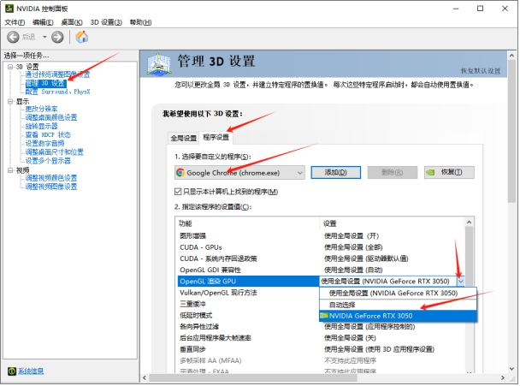The image size is (520, 386).
Task: Choose NVIDIA GeForce RTX 3050 option
Action: (x=398, y=316)
